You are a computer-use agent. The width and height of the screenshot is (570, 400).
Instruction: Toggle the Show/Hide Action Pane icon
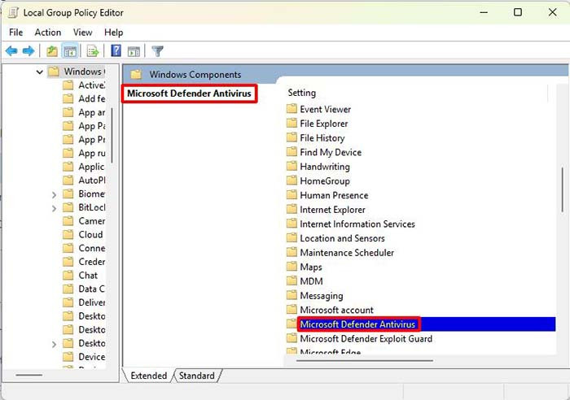[x=134, y=51]
